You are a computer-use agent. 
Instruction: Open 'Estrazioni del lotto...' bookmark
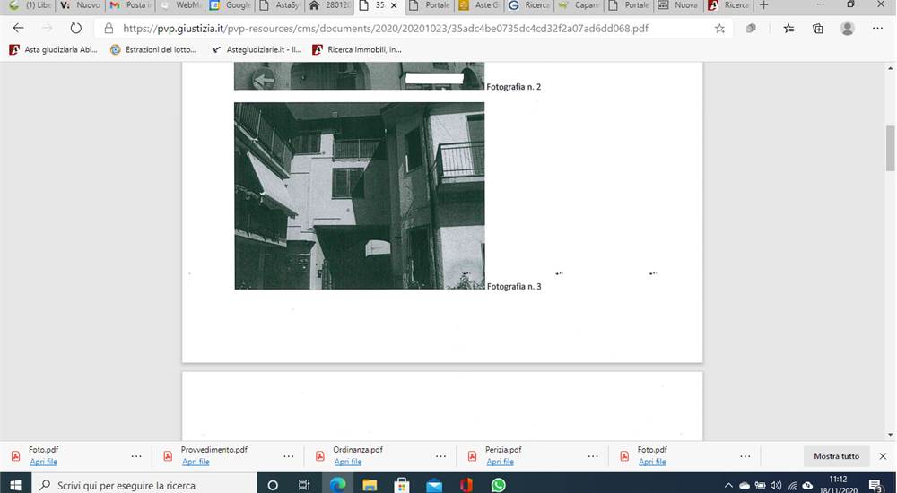pyautogui.click(x=153, y=50)
